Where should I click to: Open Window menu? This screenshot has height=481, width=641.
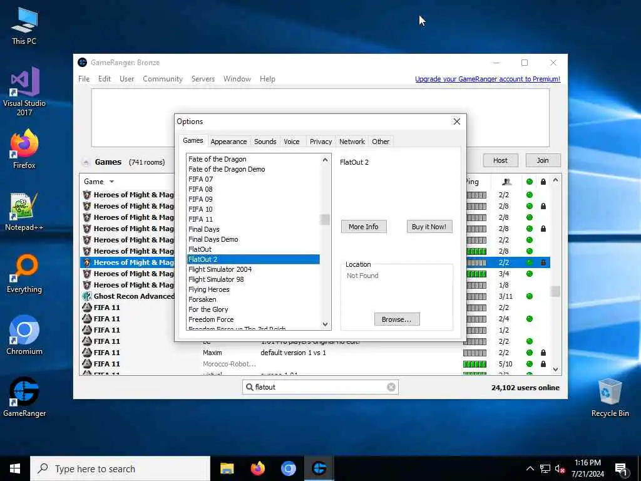point(237,79)
